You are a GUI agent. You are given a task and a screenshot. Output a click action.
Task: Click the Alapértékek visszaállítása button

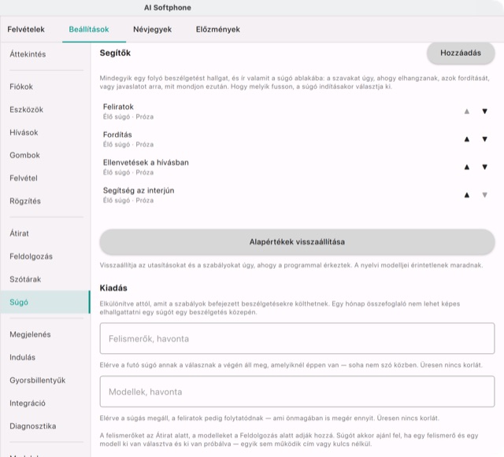click(x=297, y=241)
